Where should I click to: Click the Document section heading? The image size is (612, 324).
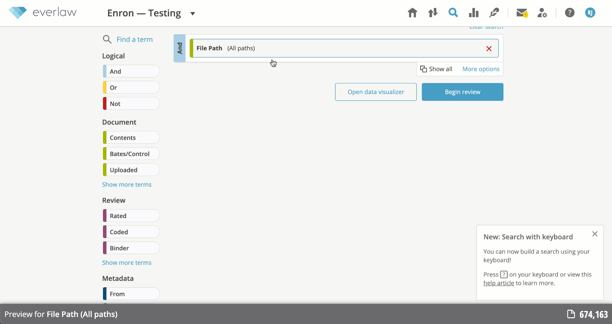coord(119,122)
